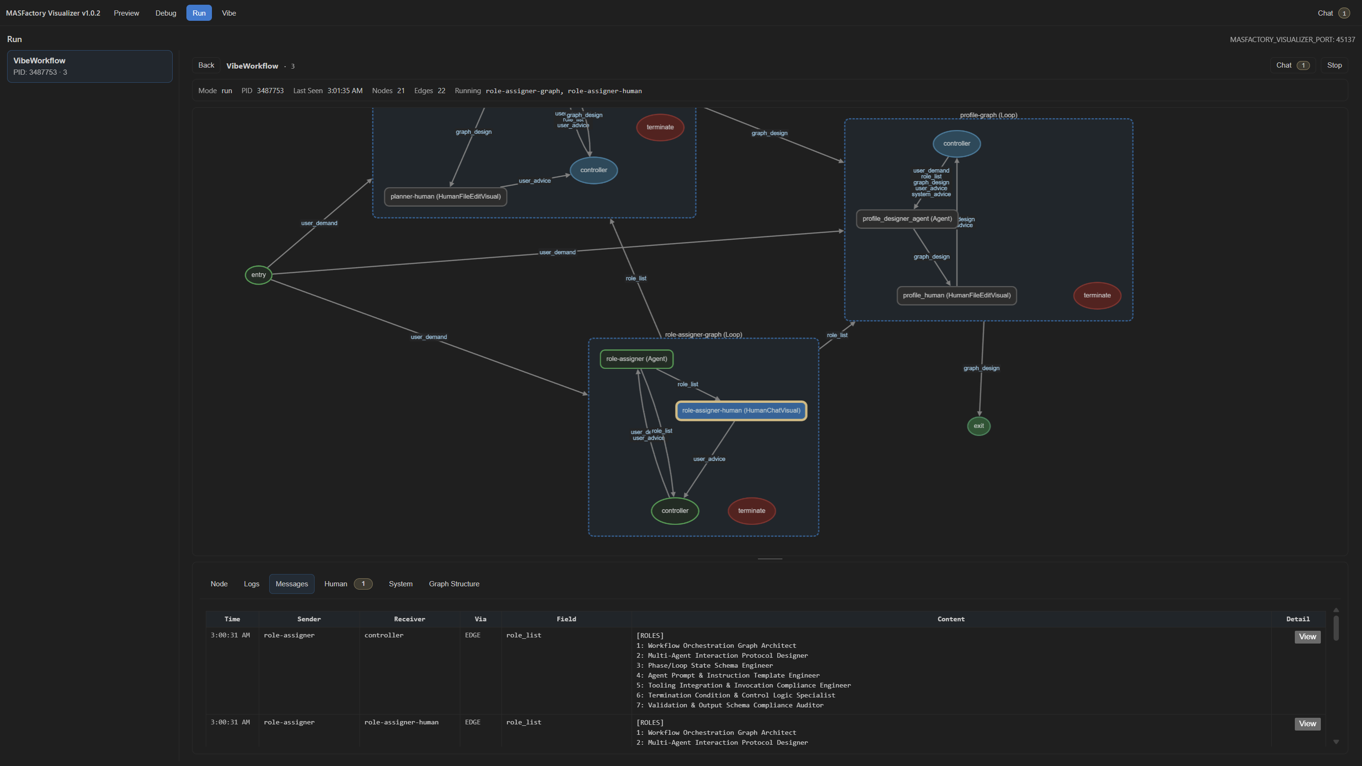Viewport: 1362px width, 766px height.
Task: Switch to the Vibe tab
Action: (228, 13)
